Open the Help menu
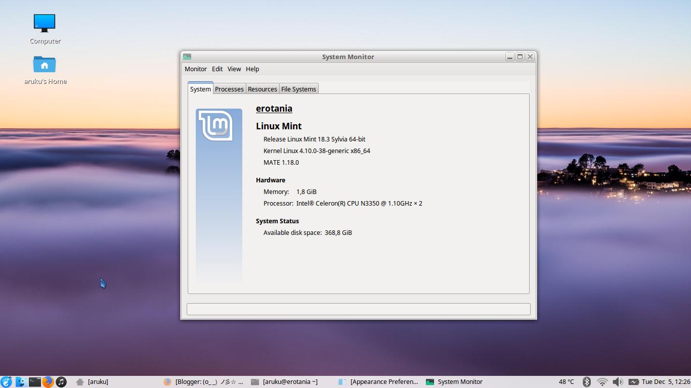 click(x=252, y=69)
